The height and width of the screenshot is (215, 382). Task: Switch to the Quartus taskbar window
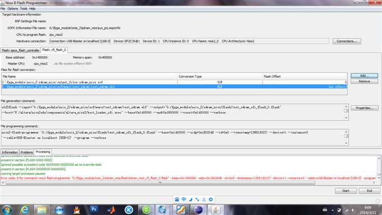click(x=181, y=209)
